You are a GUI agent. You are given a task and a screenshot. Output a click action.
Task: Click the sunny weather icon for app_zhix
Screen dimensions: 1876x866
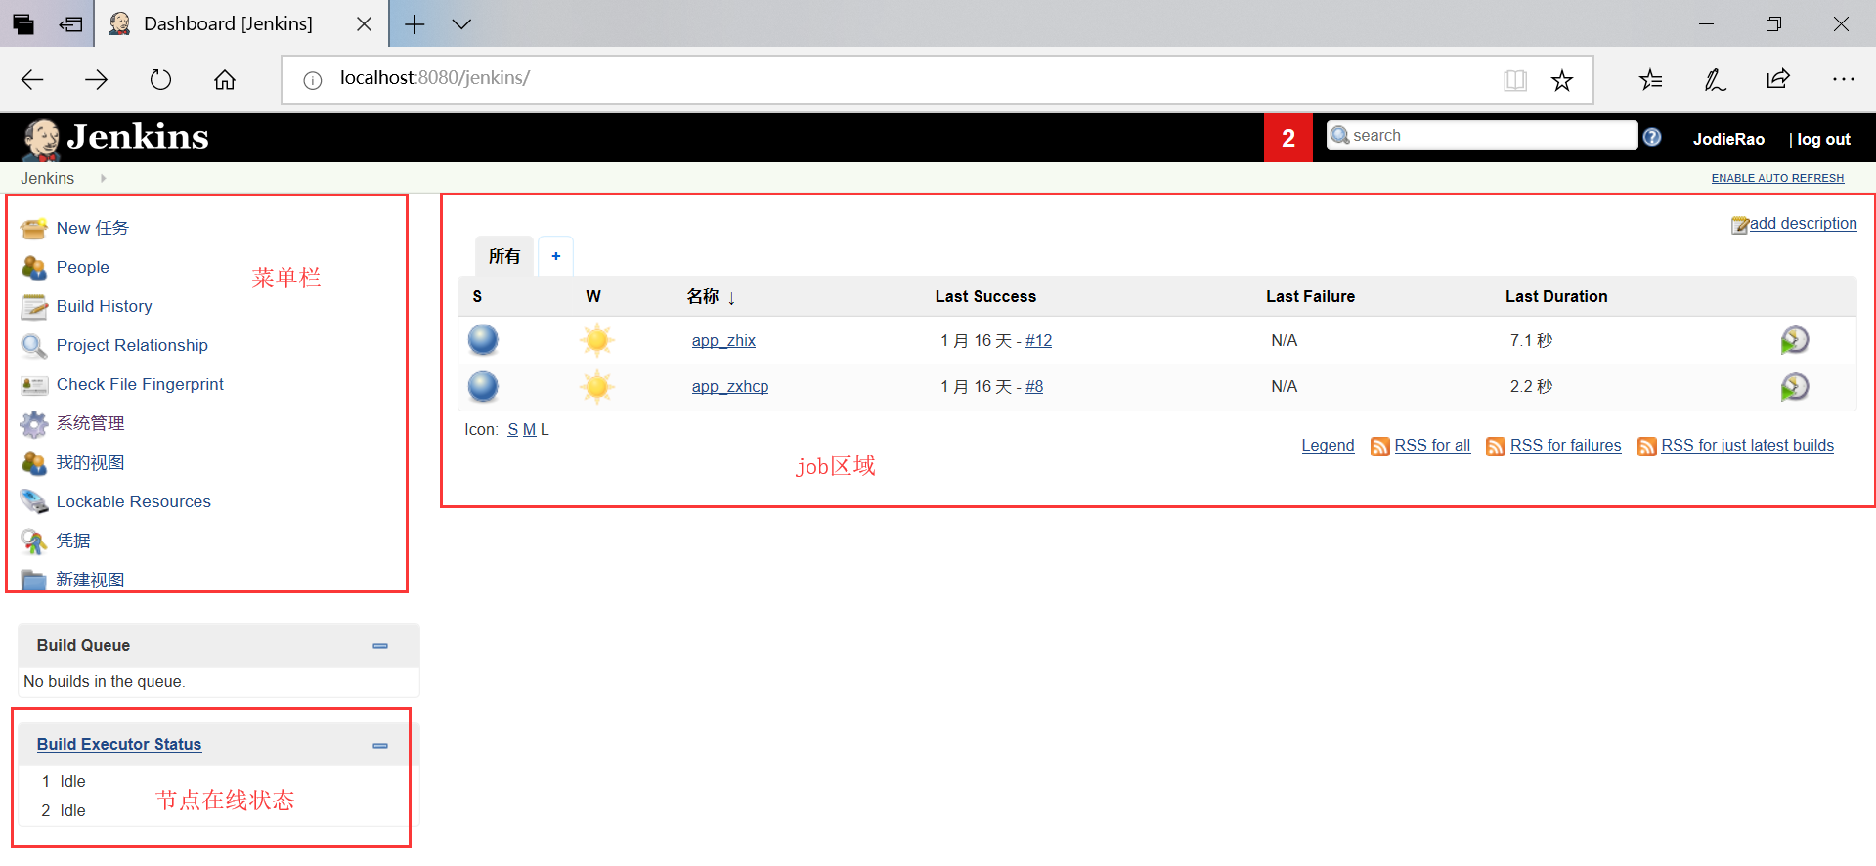[596, 340]
